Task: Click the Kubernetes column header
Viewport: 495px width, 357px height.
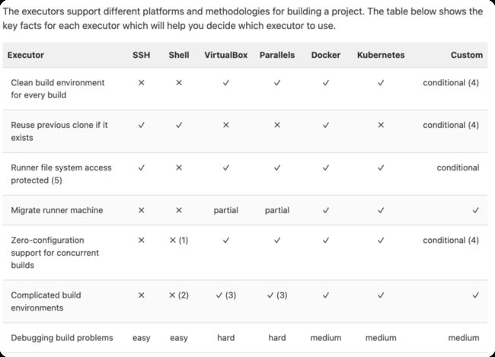Action: 381,55
